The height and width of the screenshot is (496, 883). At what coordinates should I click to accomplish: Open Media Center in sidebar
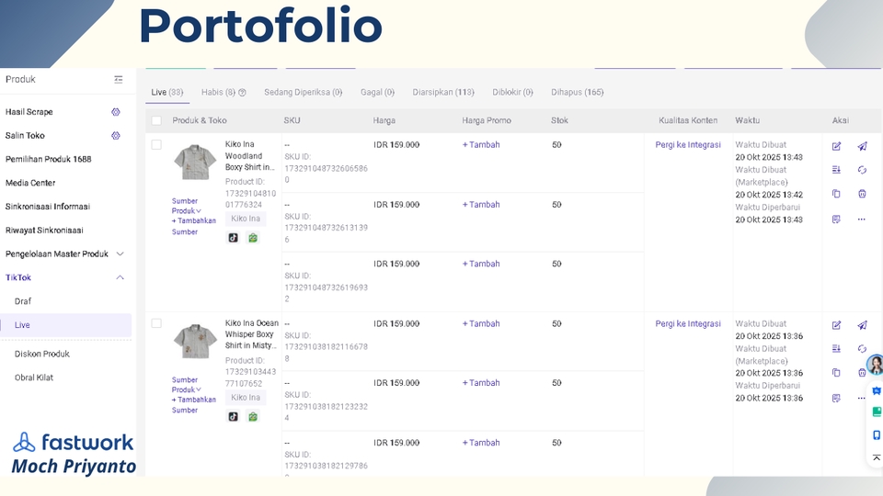[x=30, y=183]
